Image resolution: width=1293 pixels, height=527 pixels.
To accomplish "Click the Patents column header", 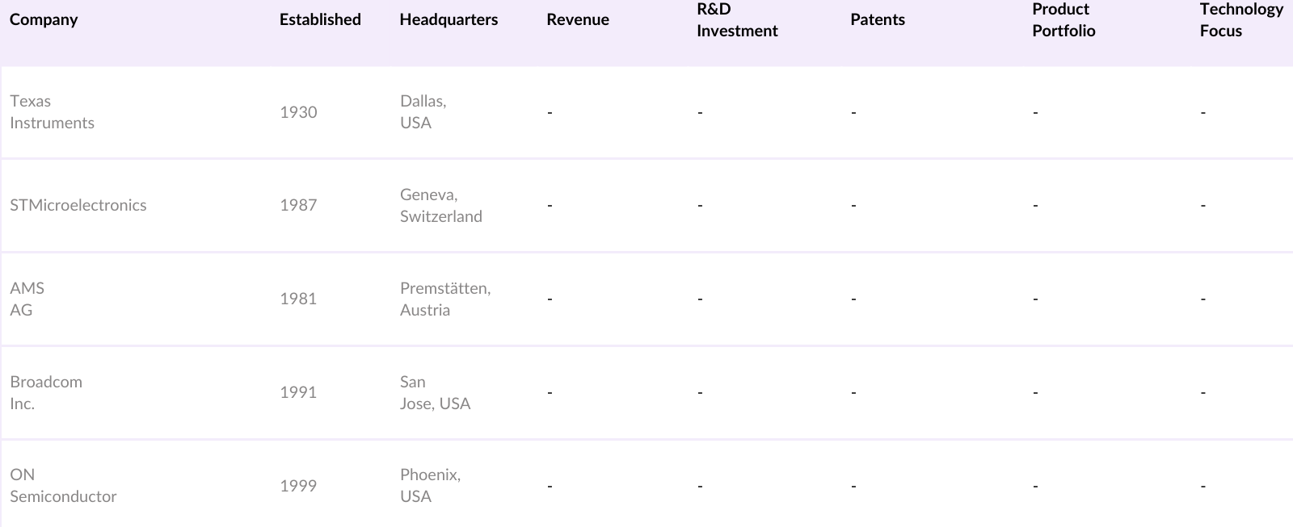I will [878, 19].
